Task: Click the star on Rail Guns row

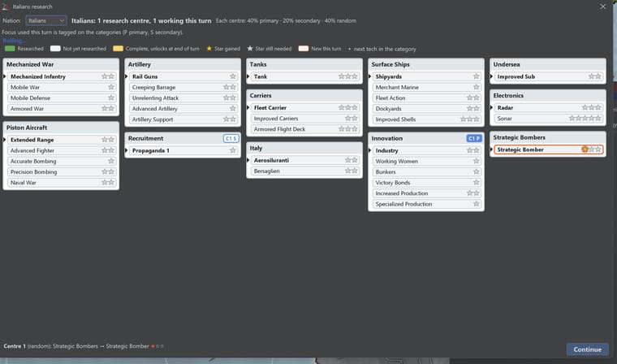Action: [233, 76]
